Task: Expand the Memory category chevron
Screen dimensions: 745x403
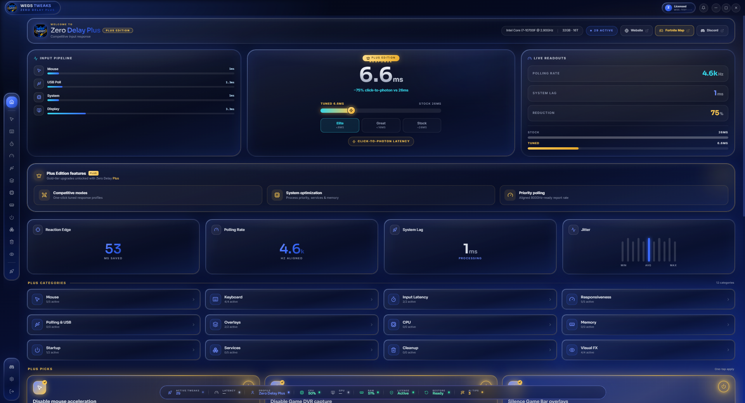Action: coord(728,325)
